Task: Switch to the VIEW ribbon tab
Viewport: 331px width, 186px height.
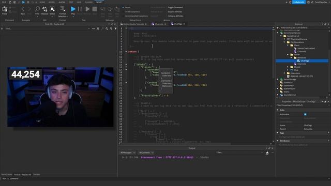Action: pos(79,2)
